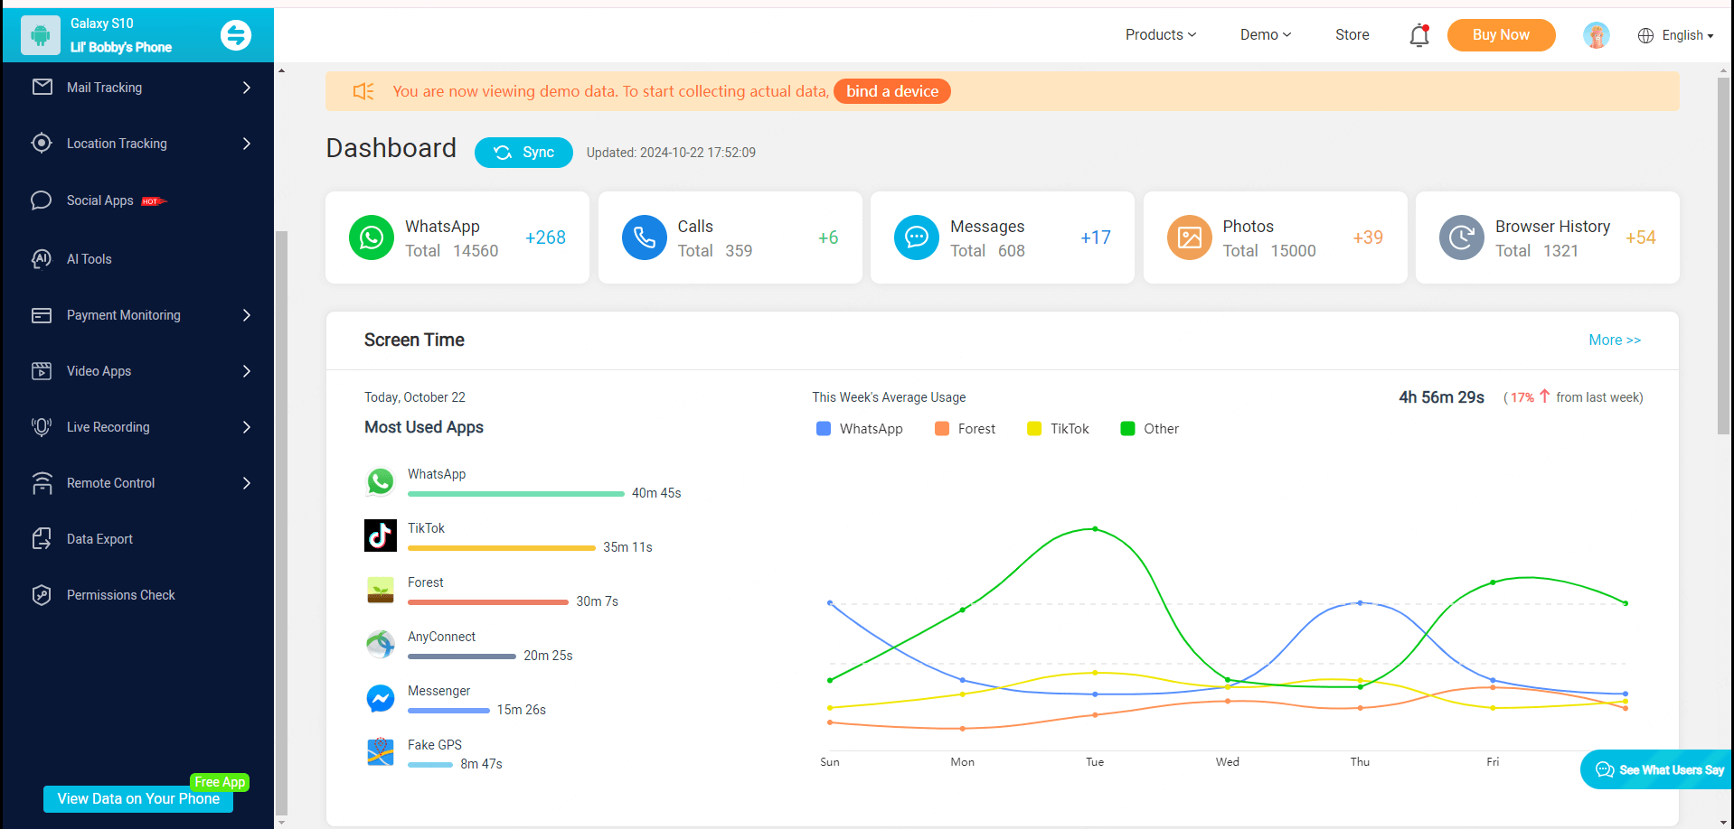Click the blue Calls phone icon
The width and height of the screenshot is (1734, 829).
tap(645, 238)
